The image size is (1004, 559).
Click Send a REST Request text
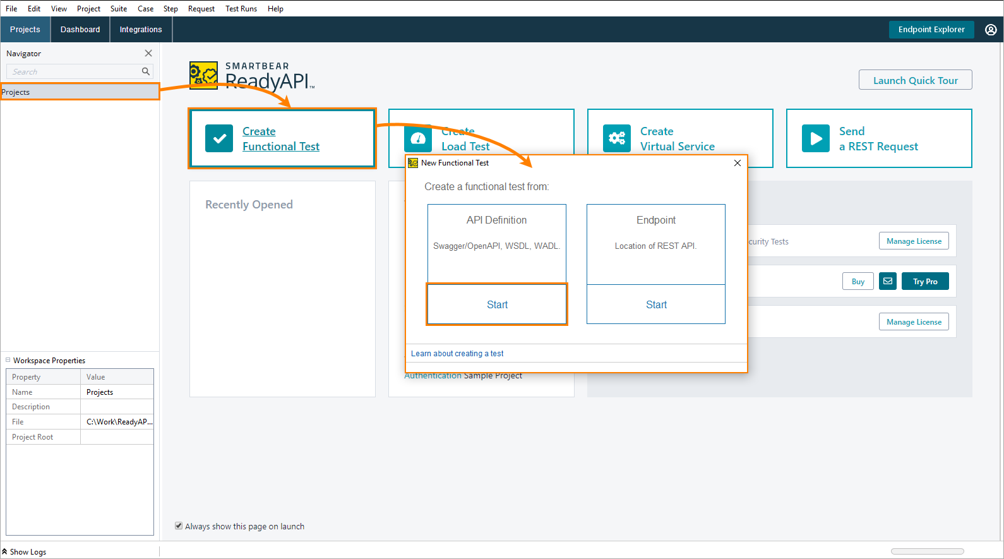878,139
